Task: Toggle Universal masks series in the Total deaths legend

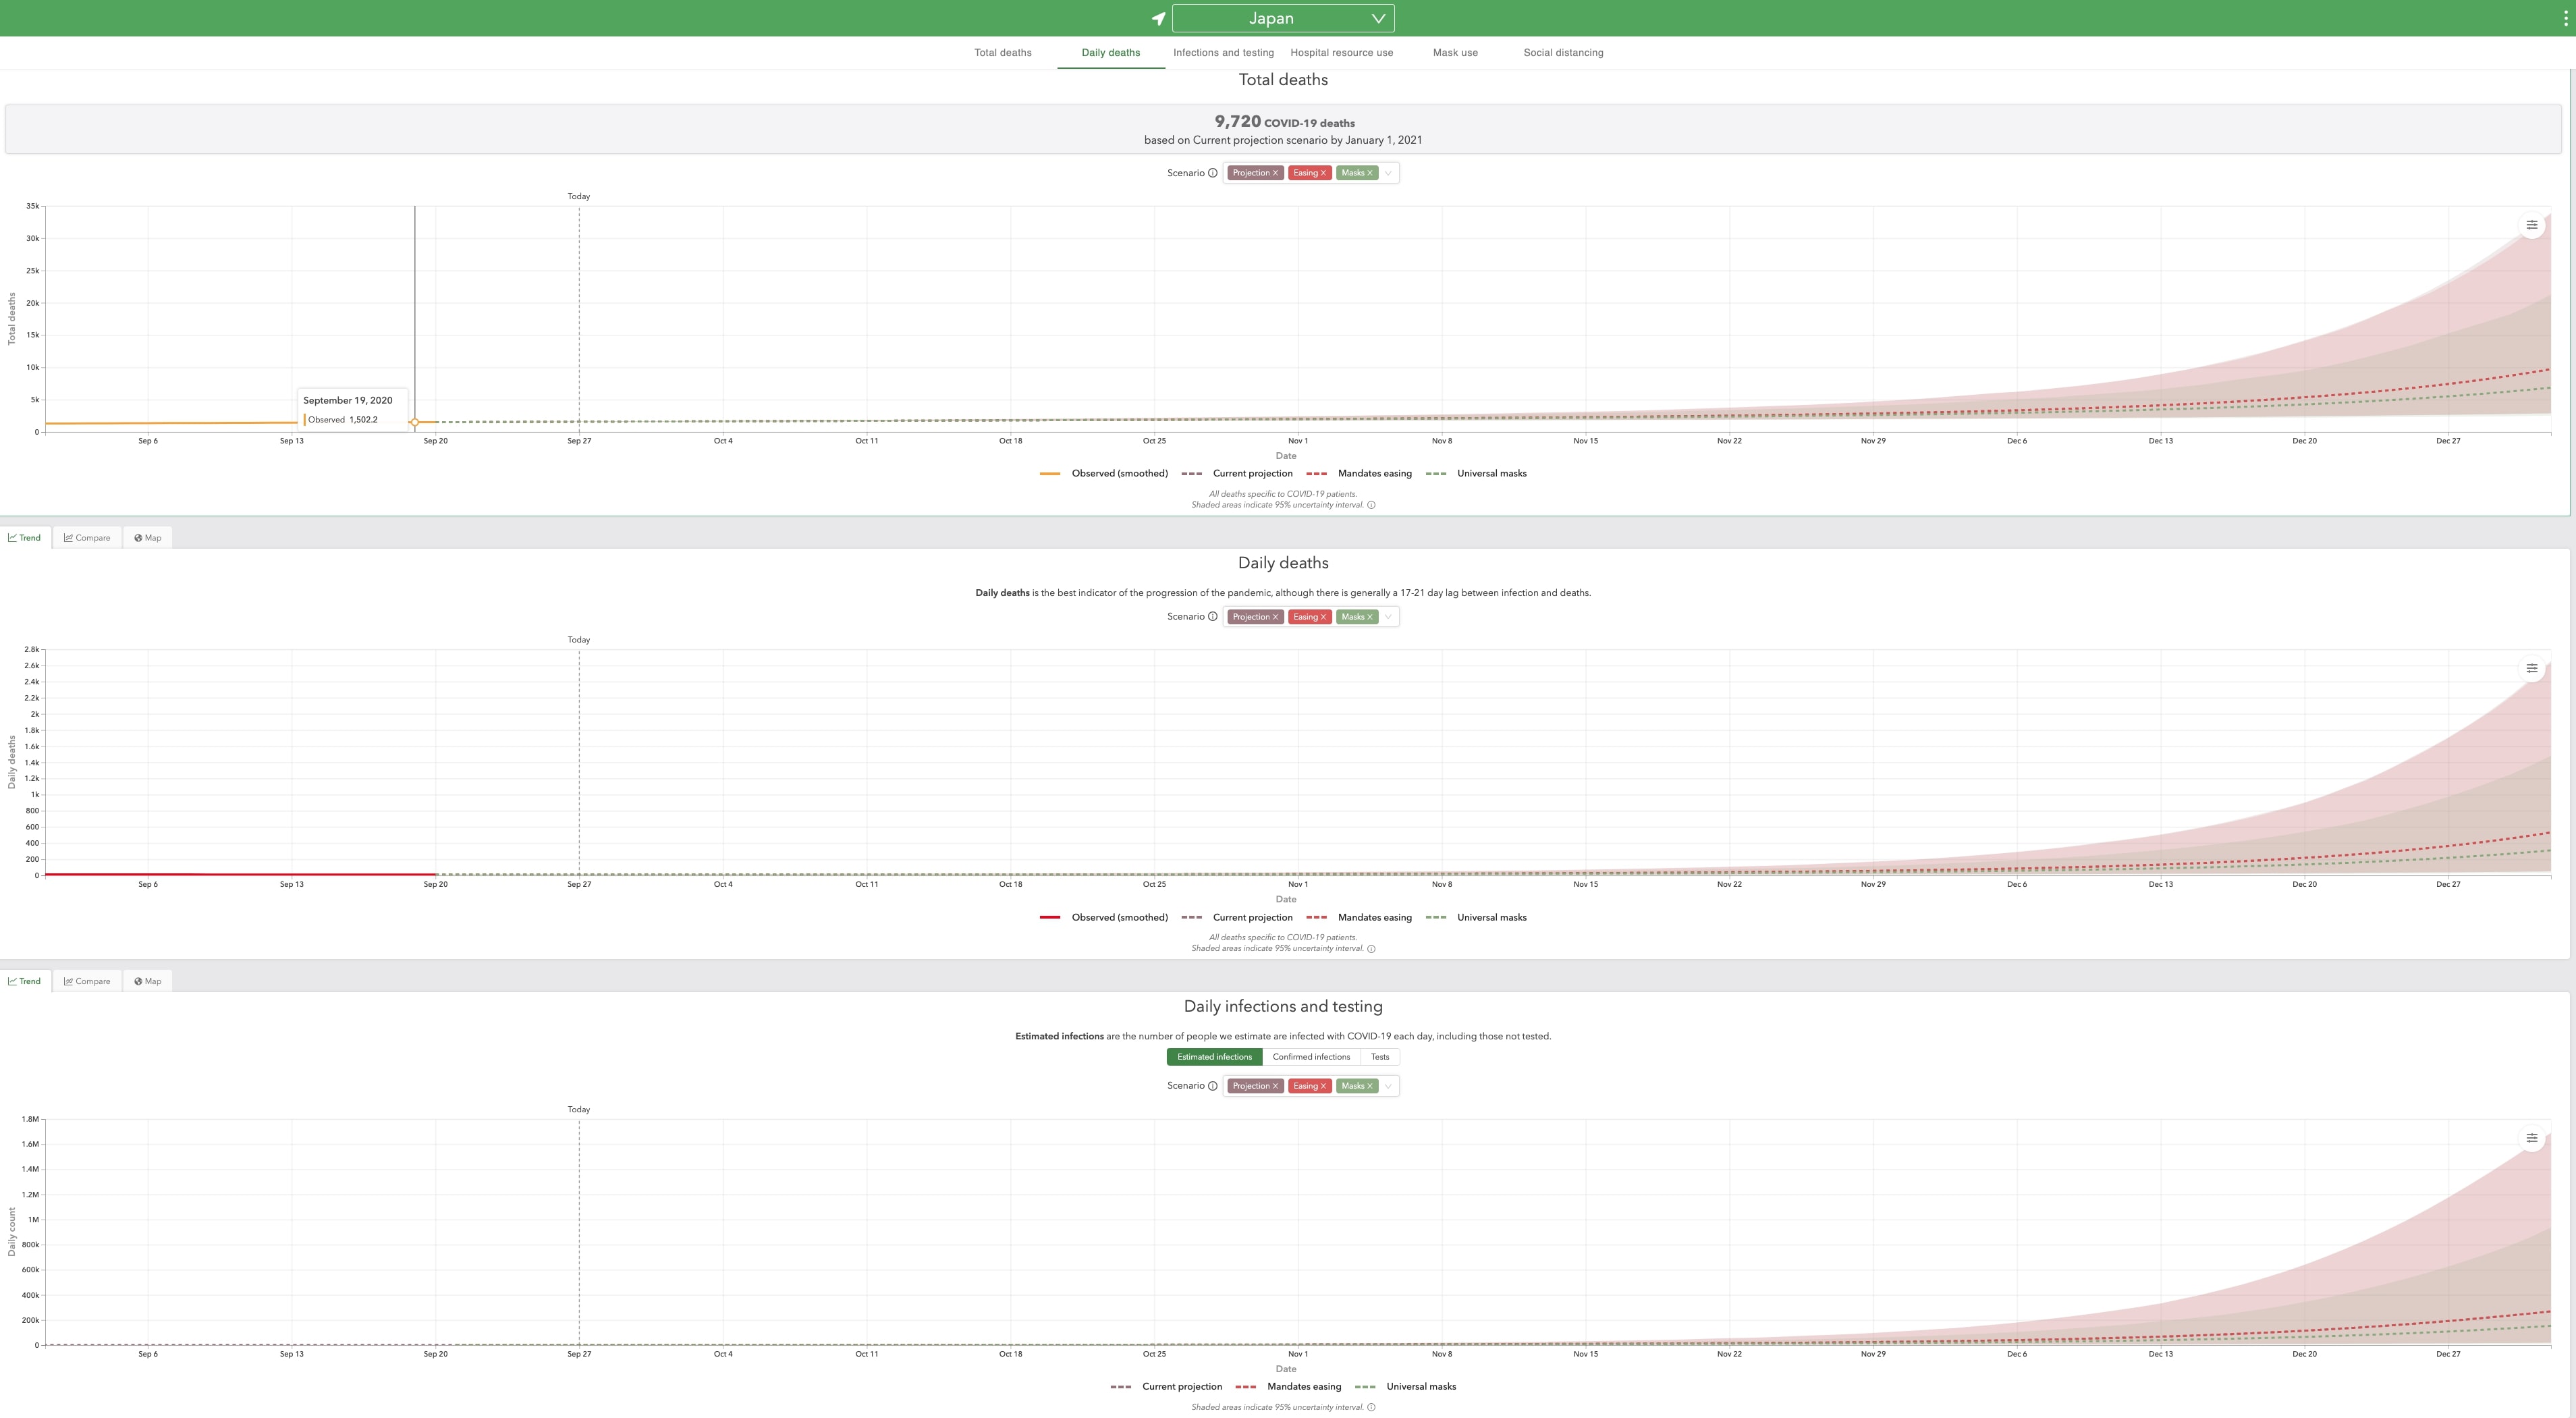Action: [x=1476, y=474]
